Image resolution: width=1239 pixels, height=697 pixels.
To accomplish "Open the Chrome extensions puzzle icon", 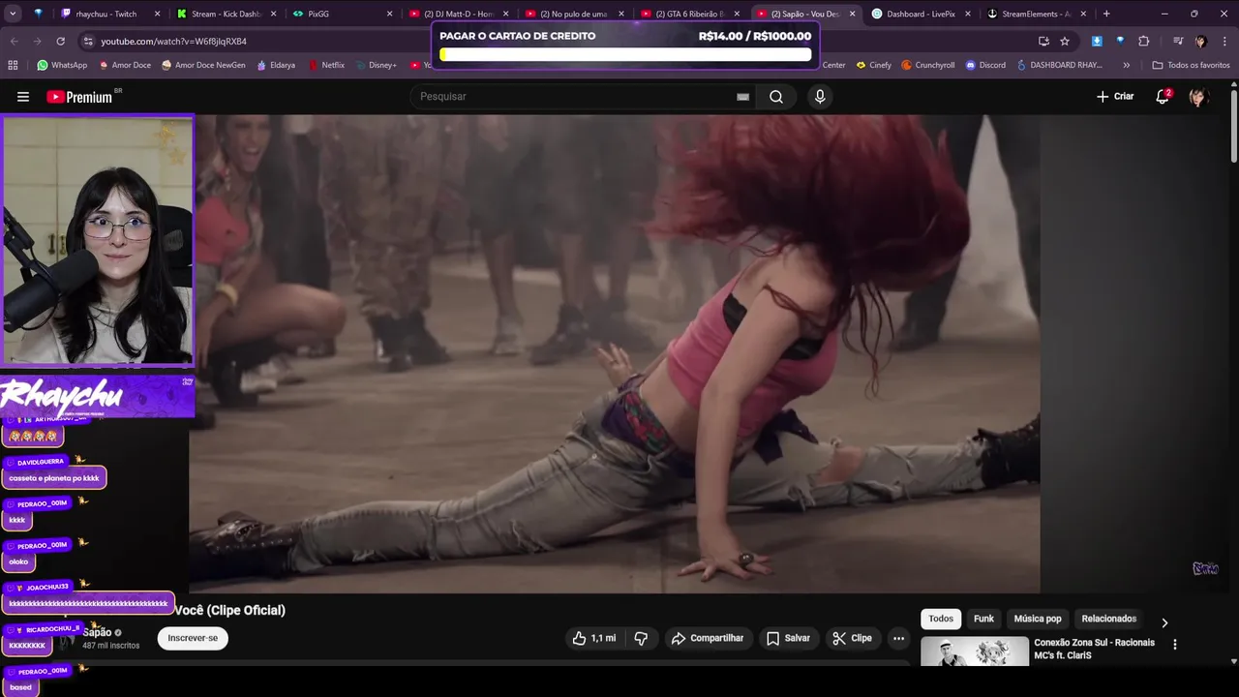I will point(1144,42).
